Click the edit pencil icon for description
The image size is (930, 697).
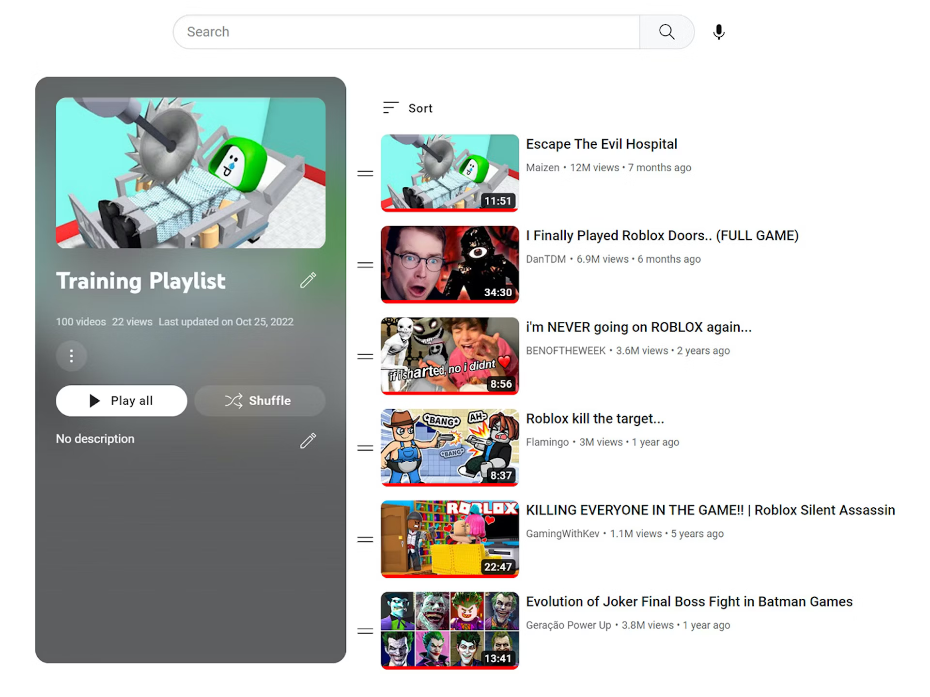point(308,439)
